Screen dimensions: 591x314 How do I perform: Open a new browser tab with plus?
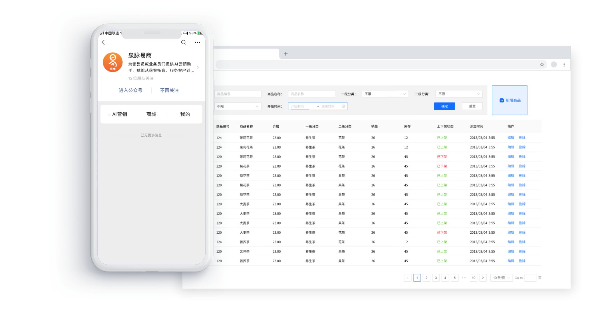pos(285,54)
